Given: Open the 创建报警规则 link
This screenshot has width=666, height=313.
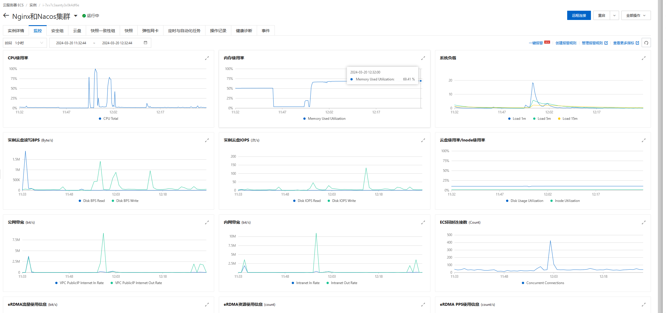Looking at the screenshot, I should coord(566,43).
